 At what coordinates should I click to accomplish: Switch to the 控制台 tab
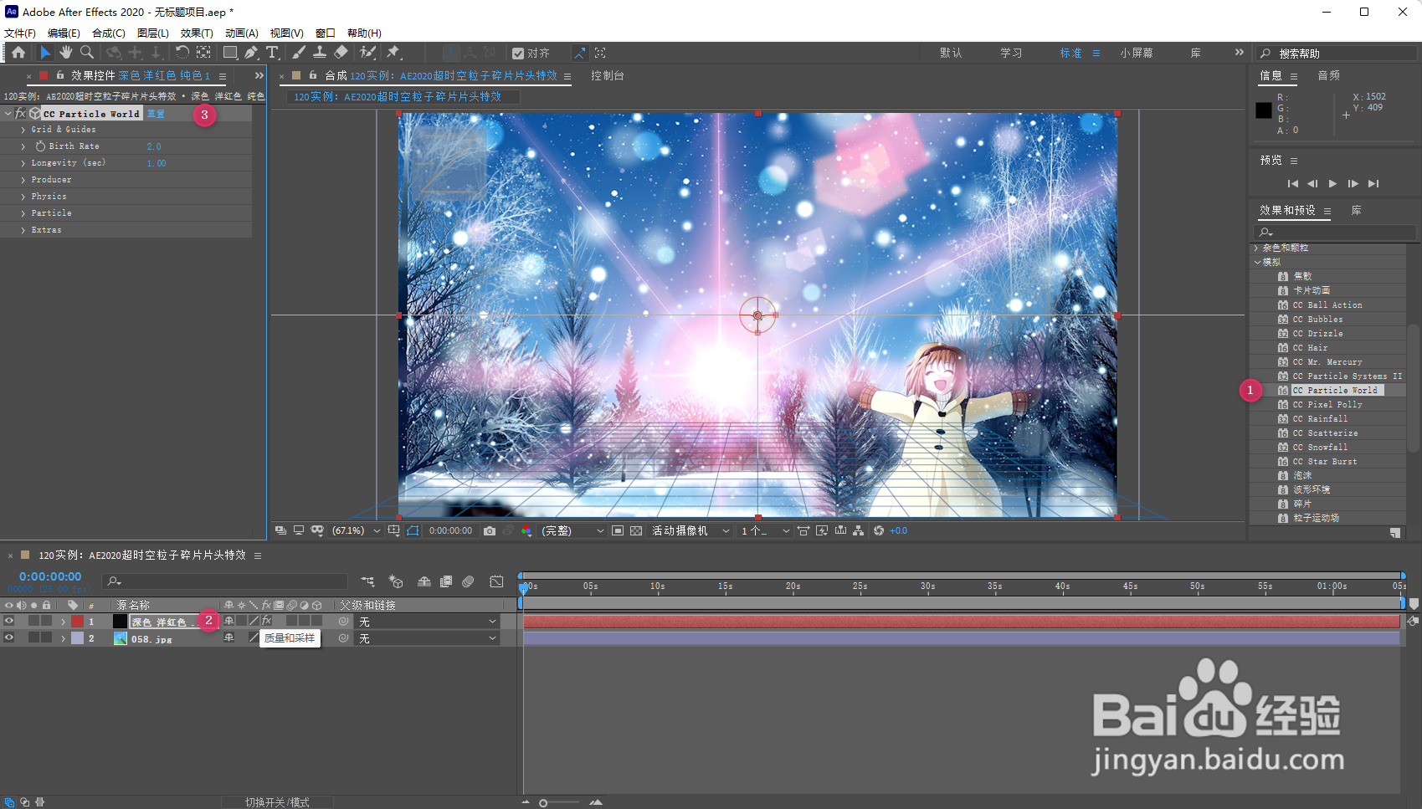[608, 75]
